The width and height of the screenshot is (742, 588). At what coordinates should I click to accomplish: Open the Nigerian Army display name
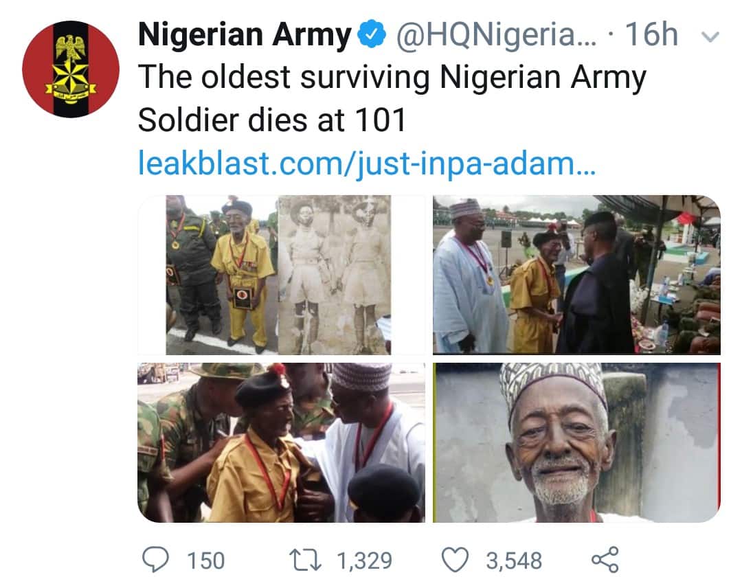pos(245,36)
